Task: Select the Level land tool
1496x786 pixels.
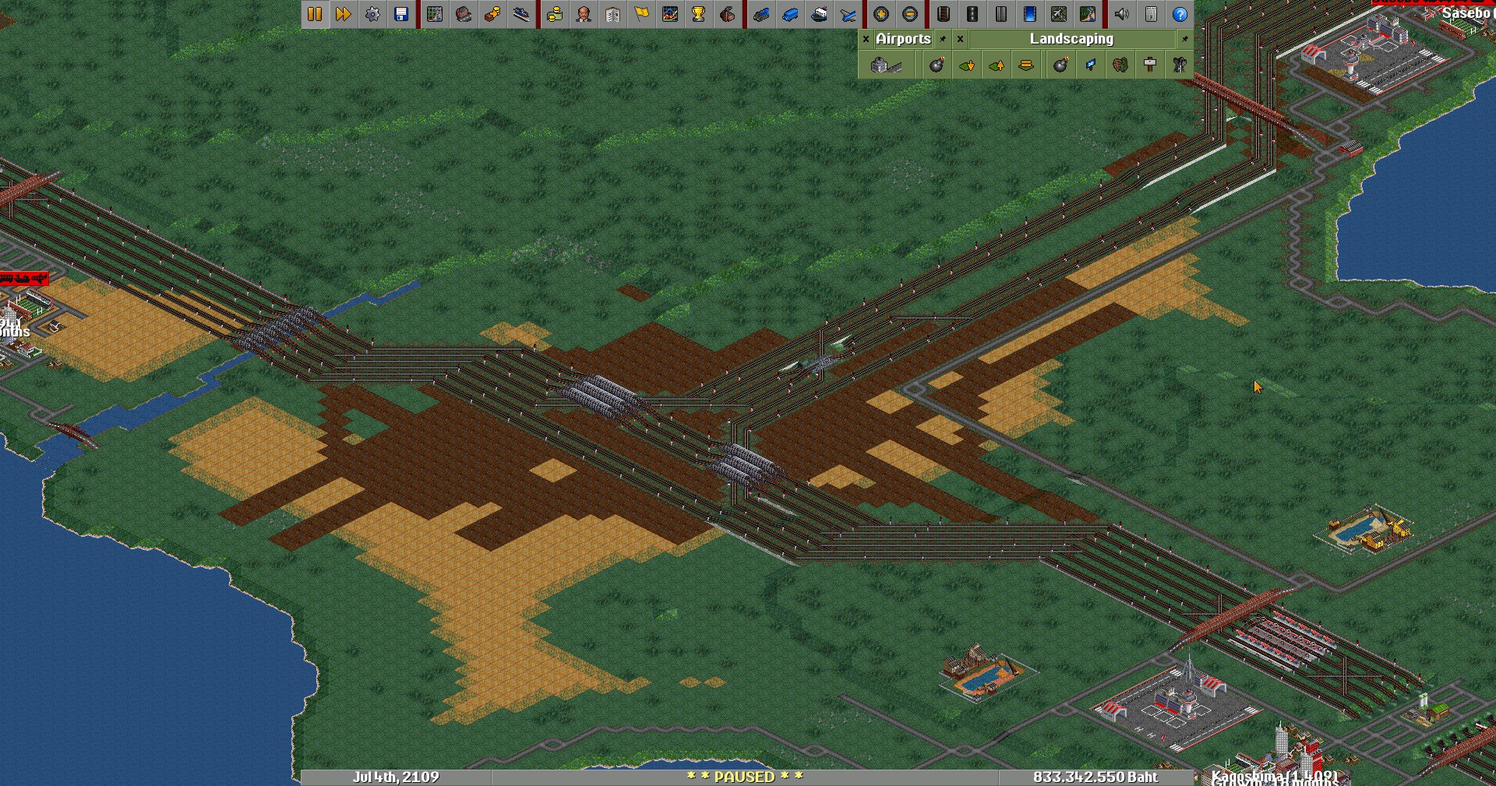Action: click(1026, 65)
